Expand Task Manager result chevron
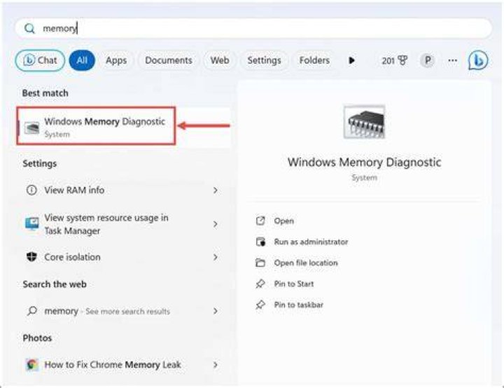The image size is (504, 388). pos(216,224)
